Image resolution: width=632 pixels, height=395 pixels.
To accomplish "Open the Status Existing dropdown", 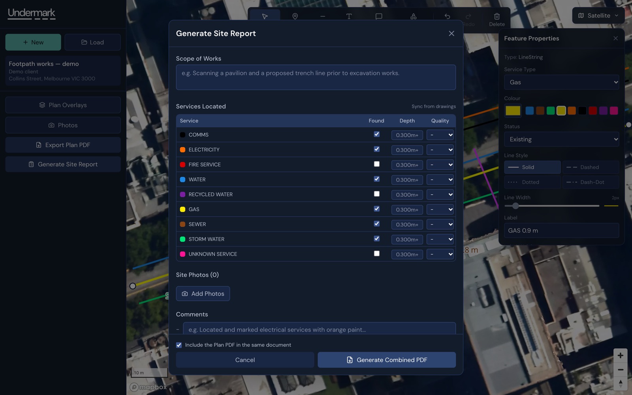I will [x=561, y=139].
